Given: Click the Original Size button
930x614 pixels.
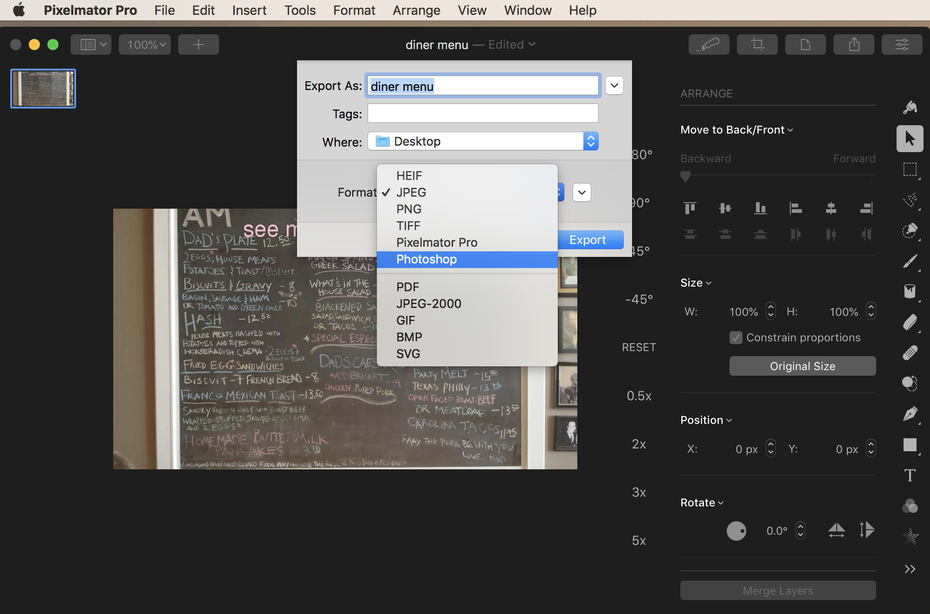Looking at the screenshot, I should tap(802, 366).
